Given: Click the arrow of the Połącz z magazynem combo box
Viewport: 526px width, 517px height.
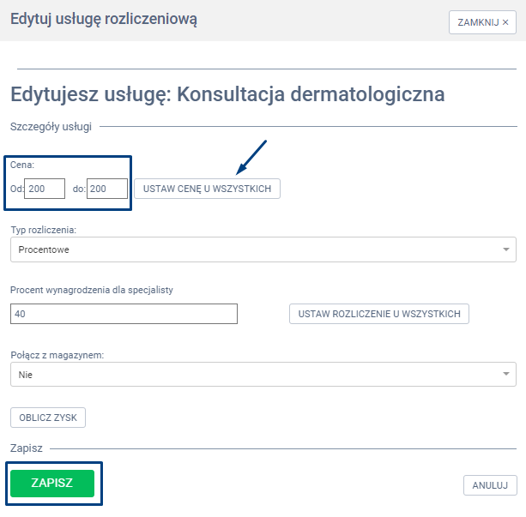Looking at the screenshot, I should tap(506, 374).
